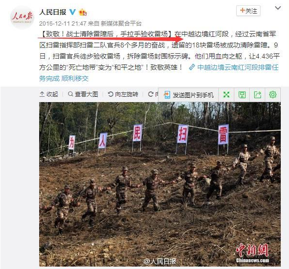Screen dimensions: 289x269
Task: Open the 新媒体聚合平台 source link
Action: (x=121, y=23)
